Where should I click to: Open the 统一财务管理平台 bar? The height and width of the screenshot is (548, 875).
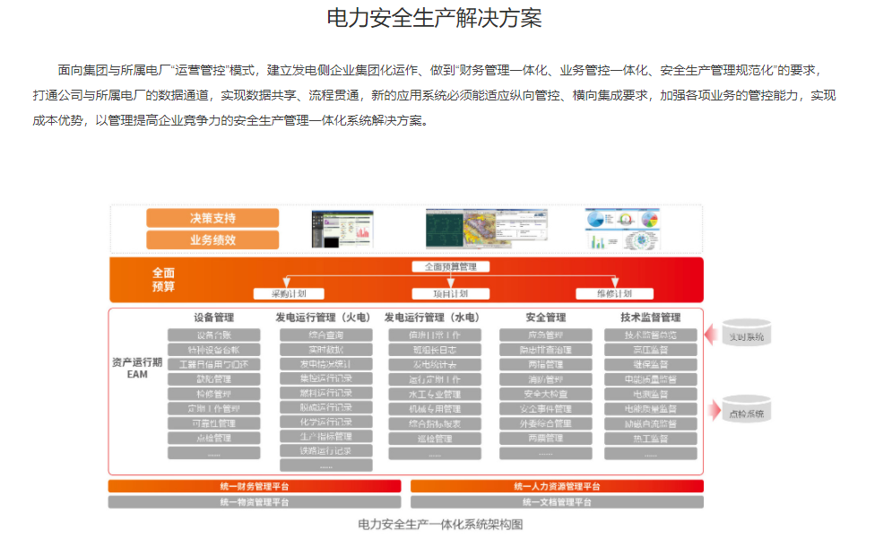tap(255, 486)
